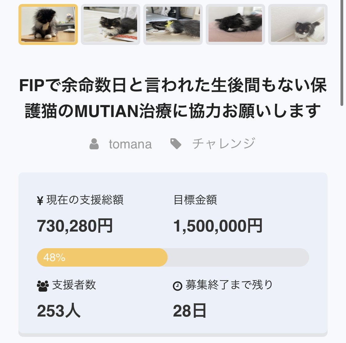The width and height of the screenshot is (346, 343).
Task: Click the 48% funding progress bar
Action: pos(173,257)
